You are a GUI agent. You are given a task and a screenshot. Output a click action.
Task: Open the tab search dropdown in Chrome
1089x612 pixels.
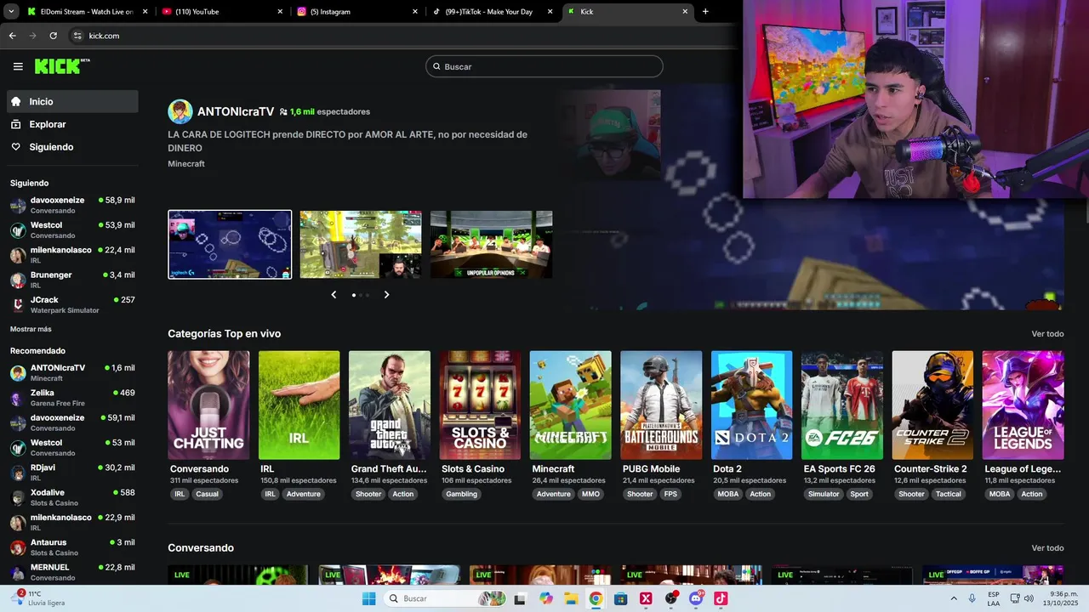(11, 12)
